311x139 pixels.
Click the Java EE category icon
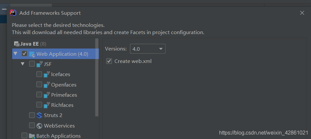coord(17,44)
